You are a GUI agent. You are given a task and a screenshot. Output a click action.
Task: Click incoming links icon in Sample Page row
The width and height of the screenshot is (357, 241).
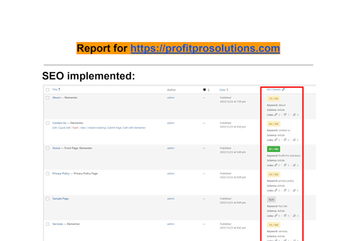(294, 215)
